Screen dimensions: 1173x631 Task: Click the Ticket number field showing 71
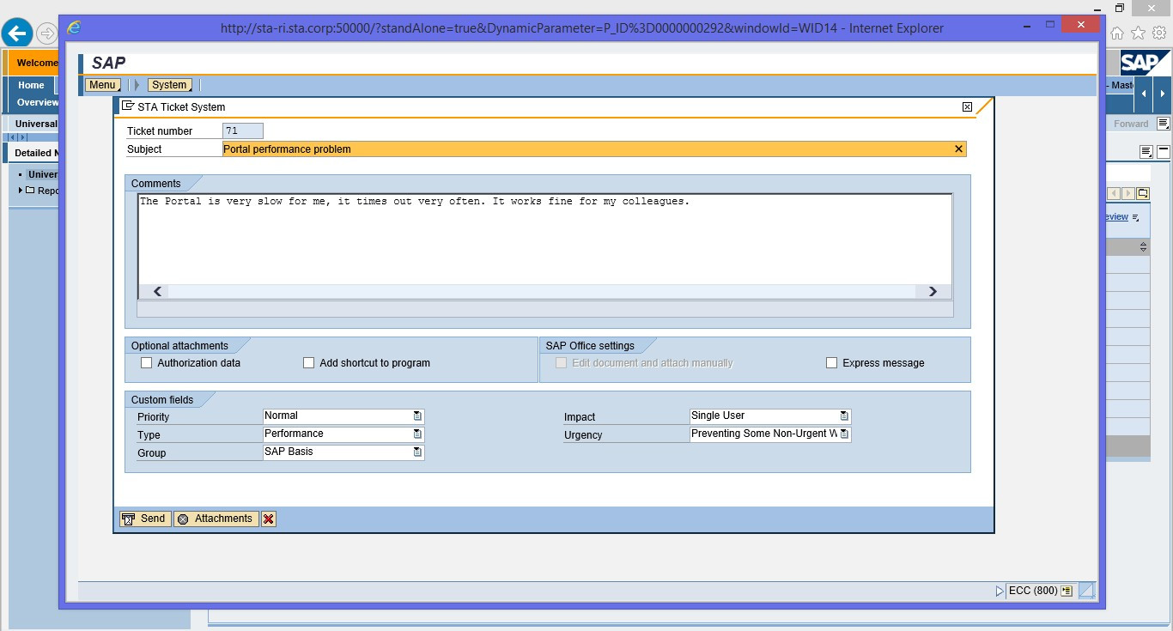243,130
